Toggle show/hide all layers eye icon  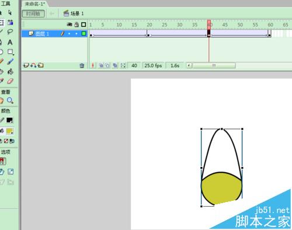(x=69, y=25)
